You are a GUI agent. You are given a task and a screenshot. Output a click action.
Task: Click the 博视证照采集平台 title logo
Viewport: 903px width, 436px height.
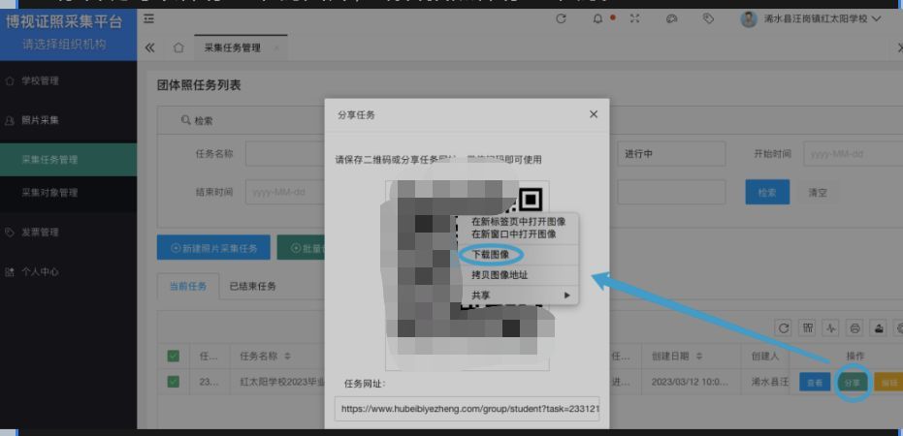(x=64, y=22)
